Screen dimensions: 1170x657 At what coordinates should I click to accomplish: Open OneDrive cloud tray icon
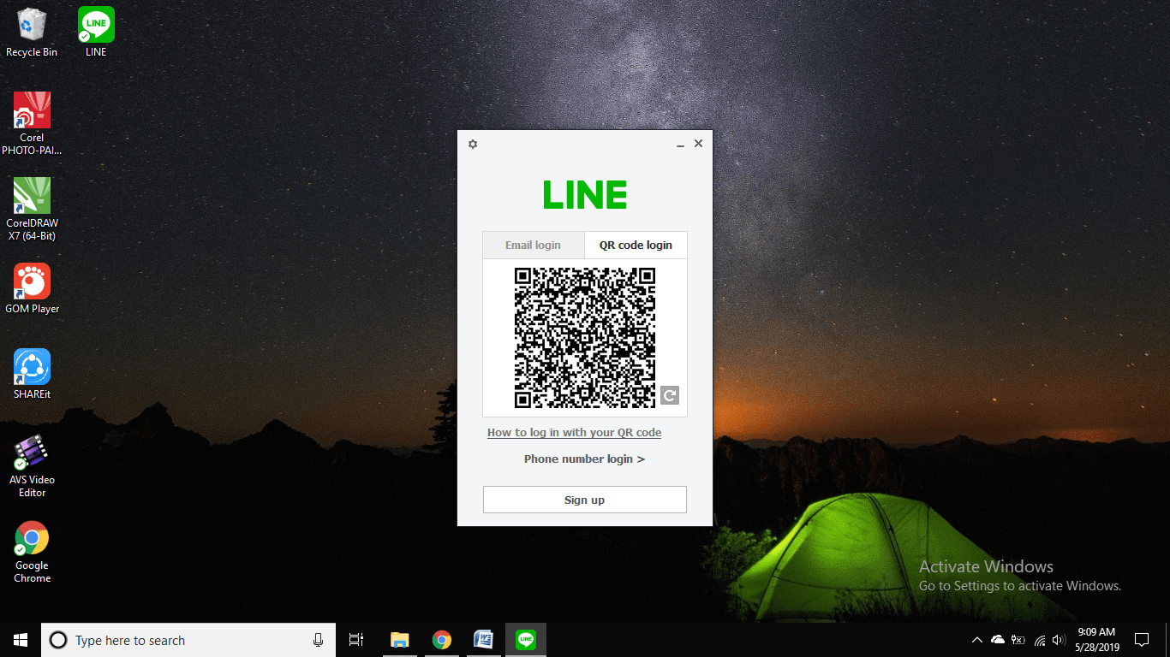click(998, 640)
